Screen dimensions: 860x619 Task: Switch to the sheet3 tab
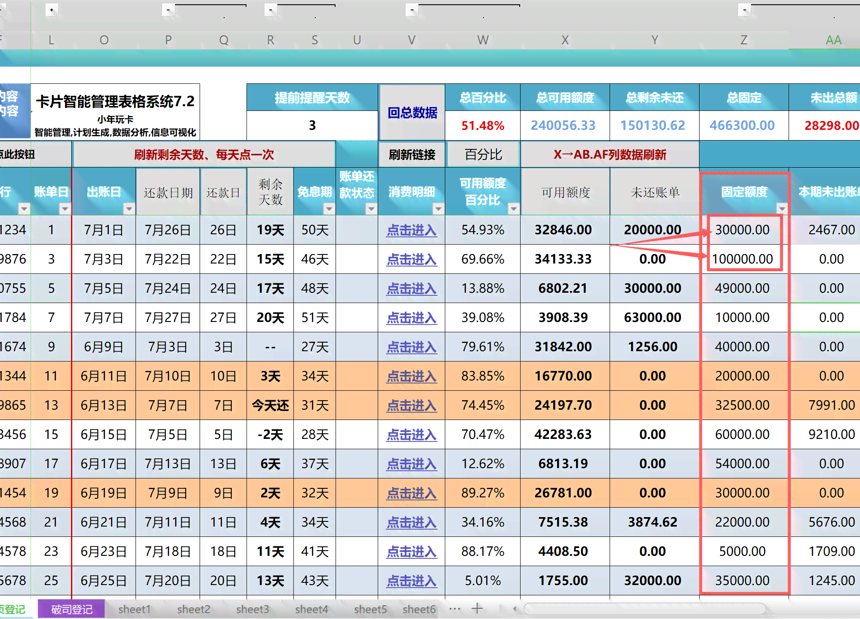(253, 609)
